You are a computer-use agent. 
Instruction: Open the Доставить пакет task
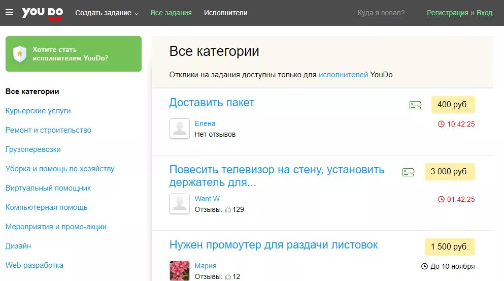pyautogui.click(x=212, y=102)
